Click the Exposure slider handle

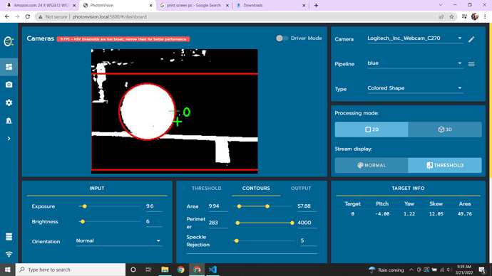(x=84, y=206)
